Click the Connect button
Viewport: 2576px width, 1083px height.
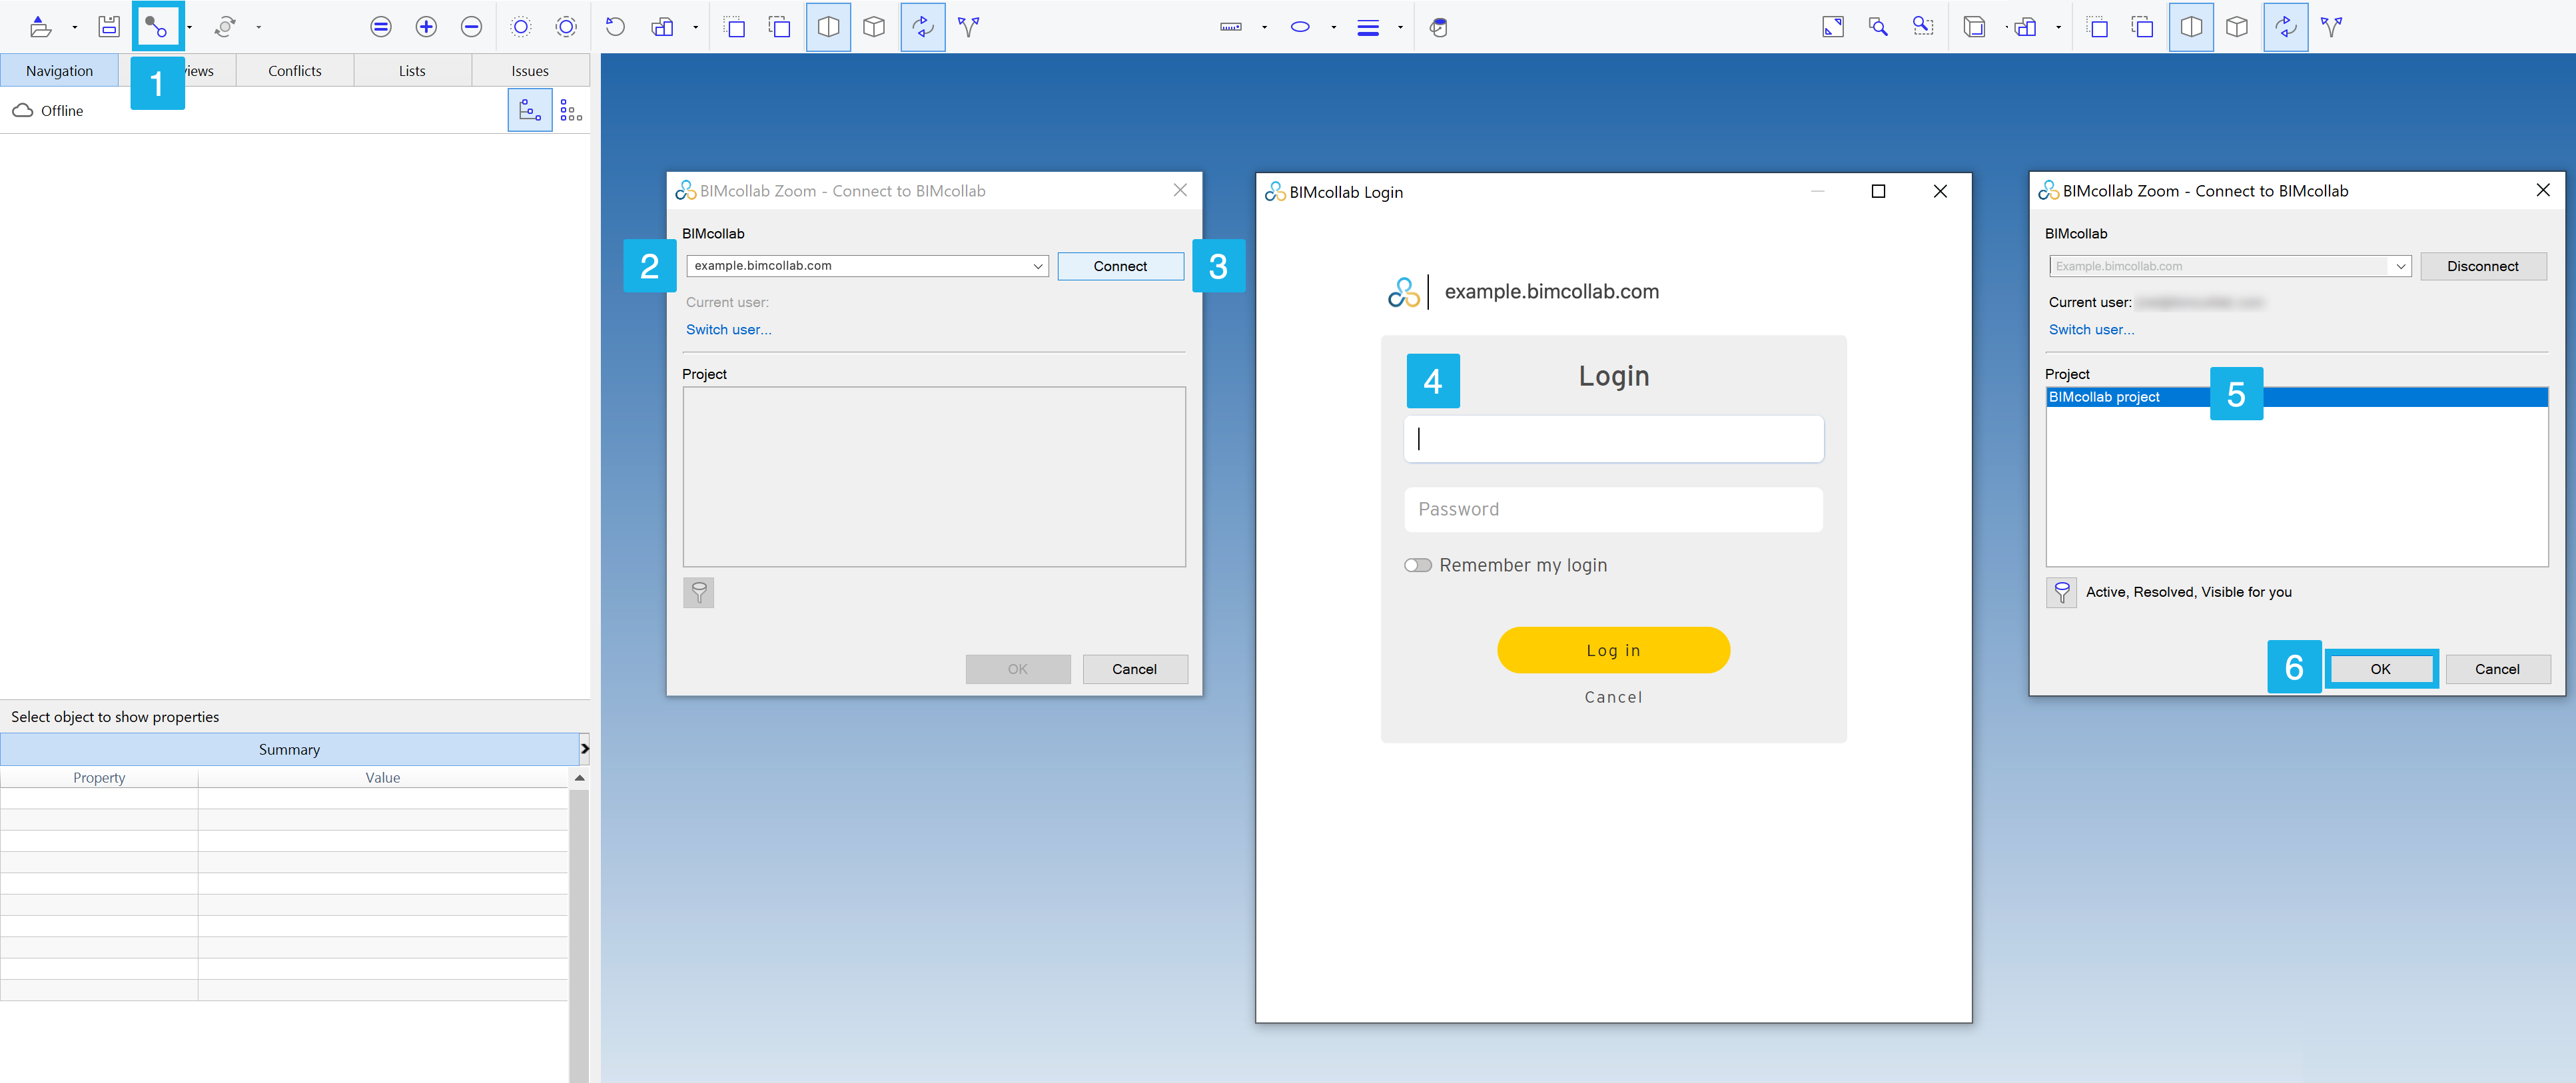(x=1120, y=266)
